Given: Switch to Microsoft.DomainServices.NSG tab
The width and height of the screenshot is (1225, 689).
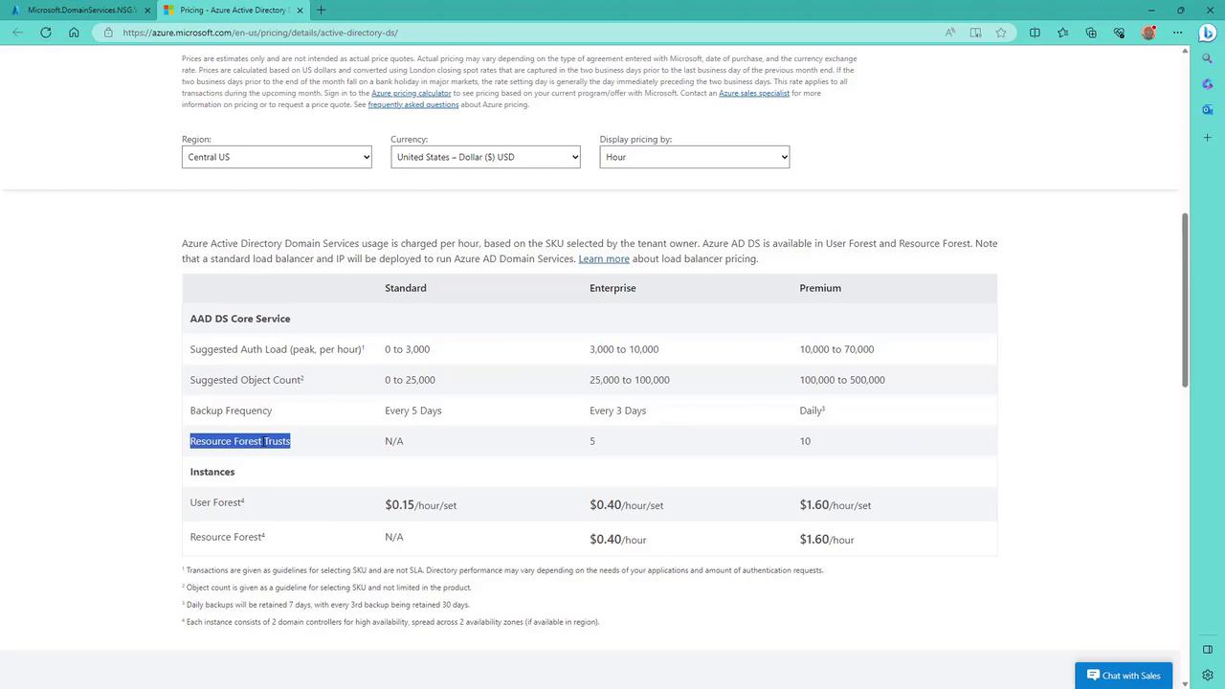Looking at the screenshot, I should tap(79, 10).
